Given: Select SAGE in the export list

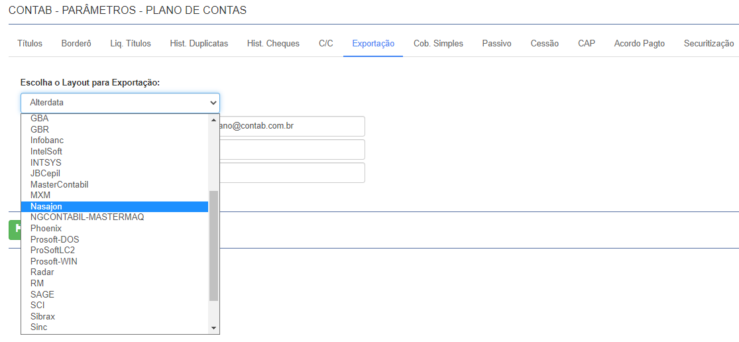Looking at the screenshot, I should click(114, 294).
